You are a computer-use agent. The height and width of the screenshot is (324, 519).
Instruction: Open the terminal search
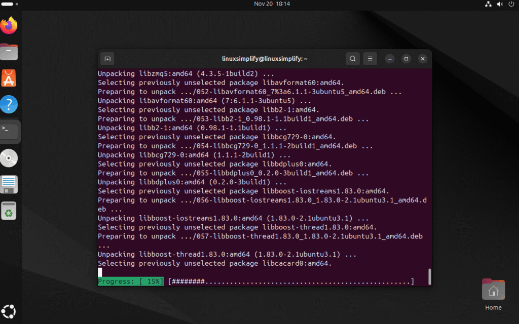pos(352,59)
